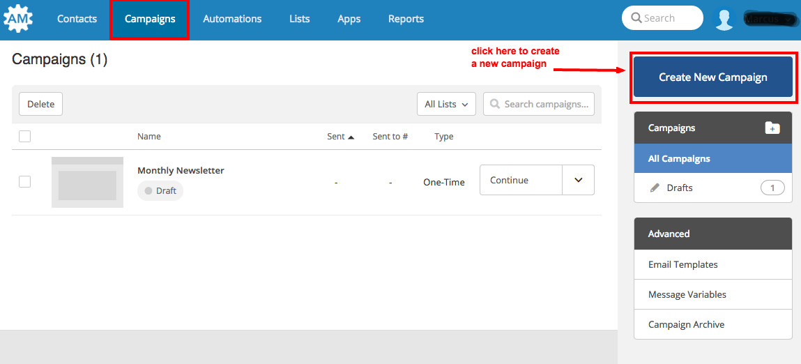
Task: Click the pencil icon next to Drafts
Action: tap(655, 188)
